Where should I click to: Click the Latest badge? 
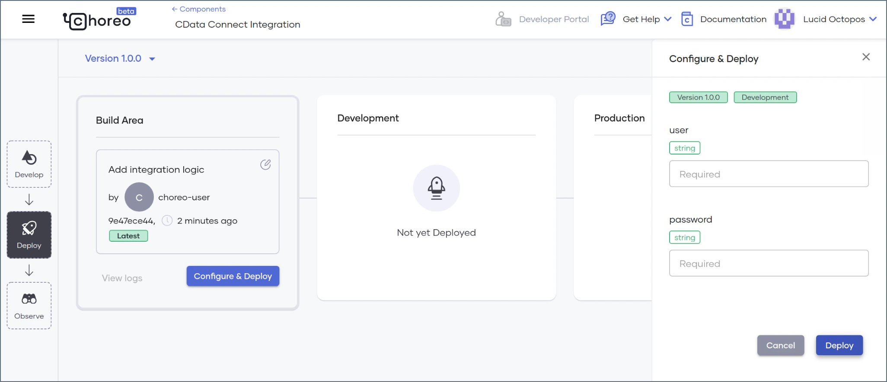(x=128, y=236)
